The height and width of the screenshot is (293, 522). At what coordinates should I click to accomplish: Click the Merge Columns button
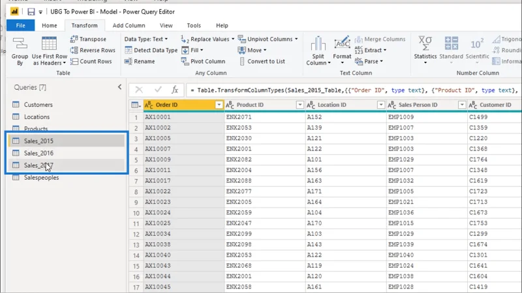(380, 39)
